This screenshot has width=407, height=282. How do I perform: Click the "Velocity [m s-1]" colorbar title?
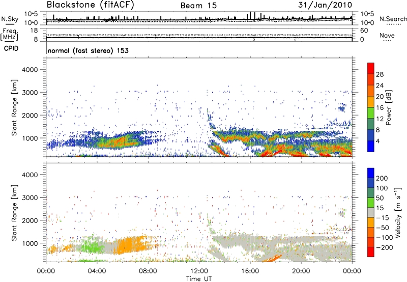[x=398, y=212]
